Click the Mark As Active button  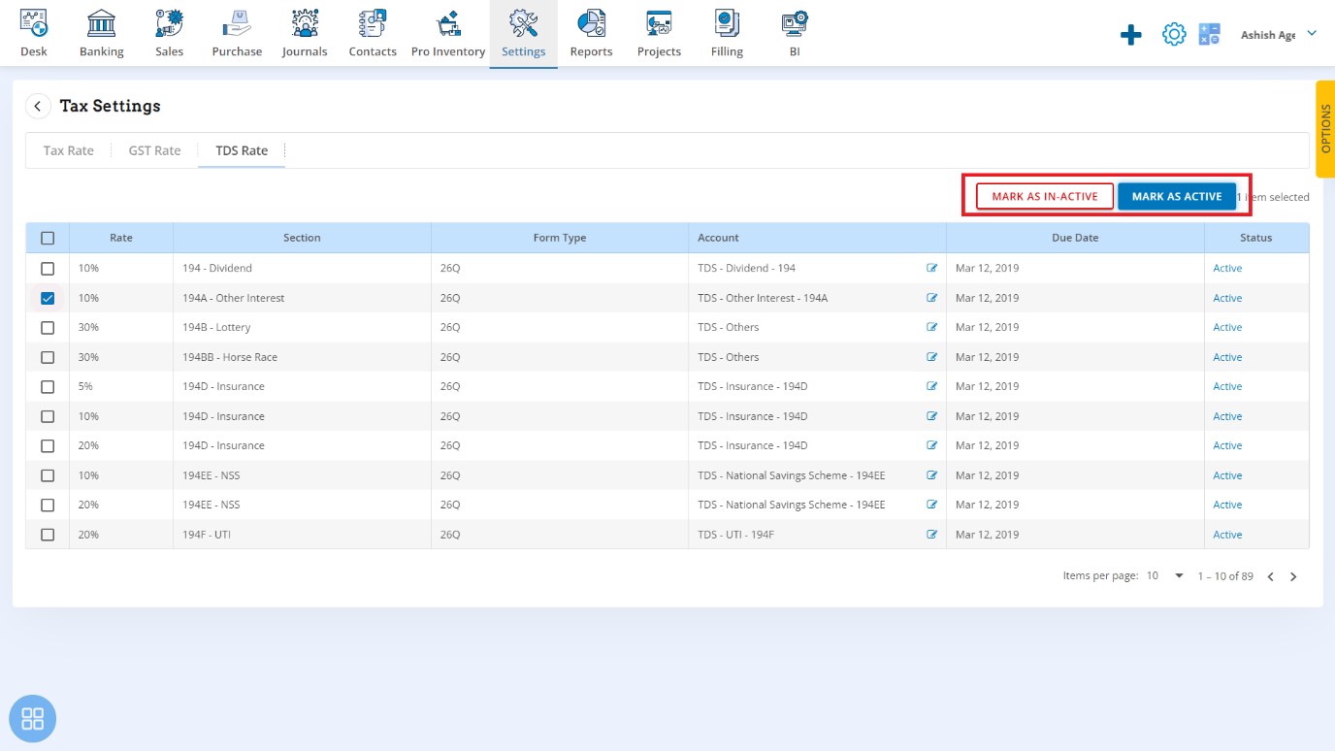(1177, 196)
